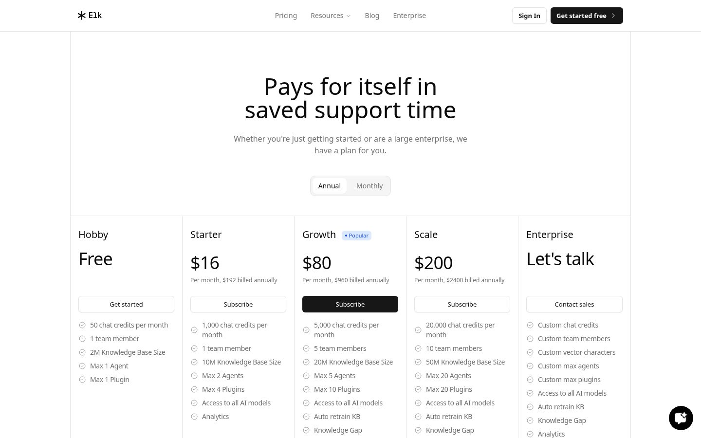Open the chat widget icon

[x=681, y=418]
